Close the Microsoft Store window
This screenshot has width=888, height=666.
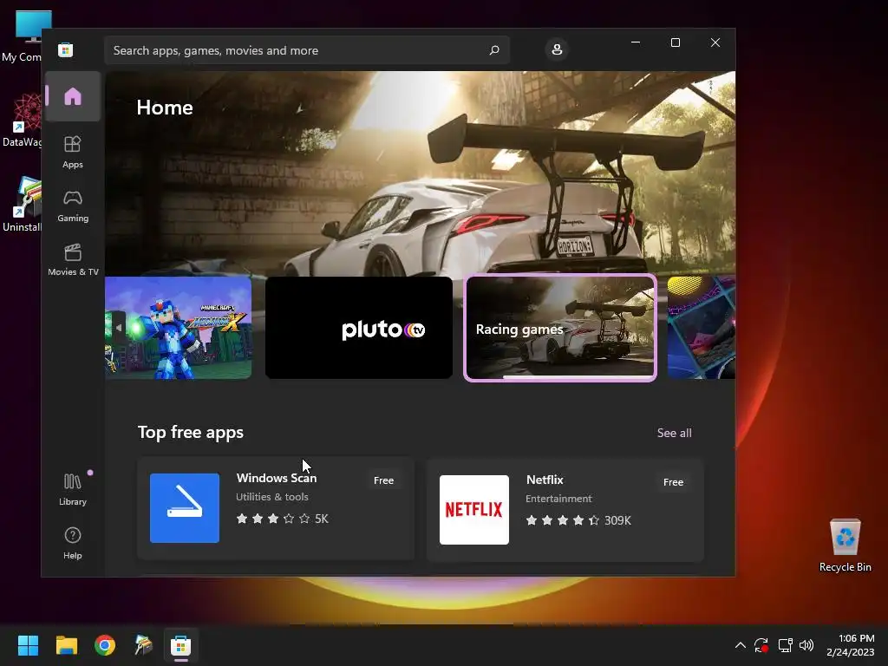tap(715, 42)
